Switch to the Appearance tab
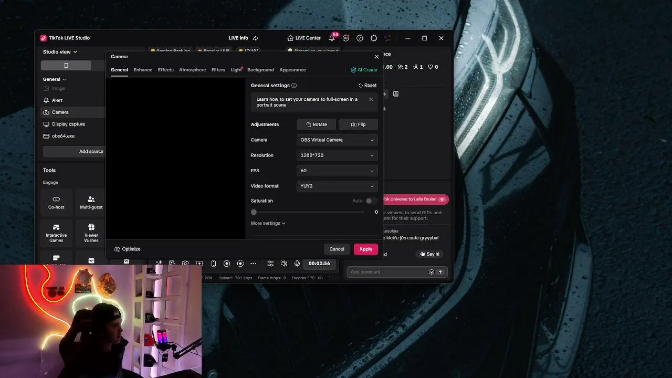Screen dimensions: 672x378 click(292, 70)
